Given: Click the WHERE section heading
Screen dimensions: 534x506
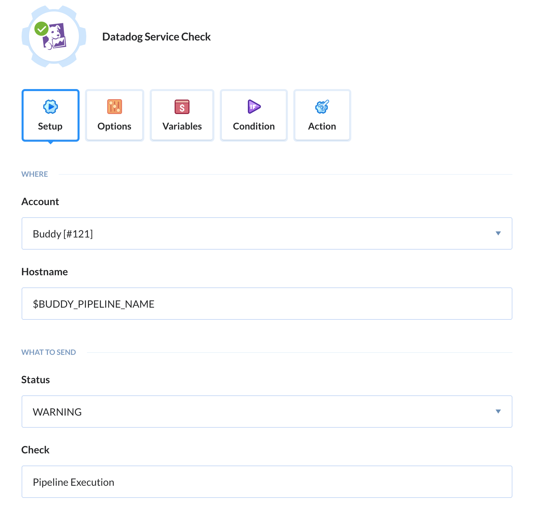Looking at the screenshot, I should [x=35, y=174].
